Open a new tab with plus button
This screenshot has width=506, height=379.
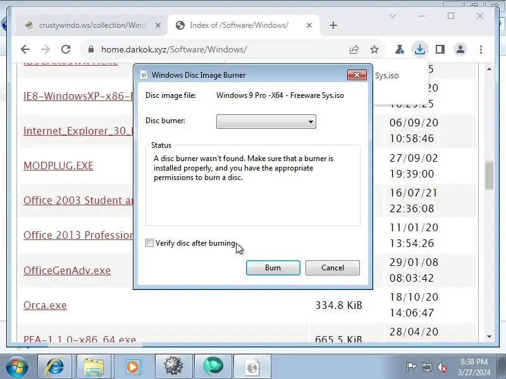click(x=333, y=25)
